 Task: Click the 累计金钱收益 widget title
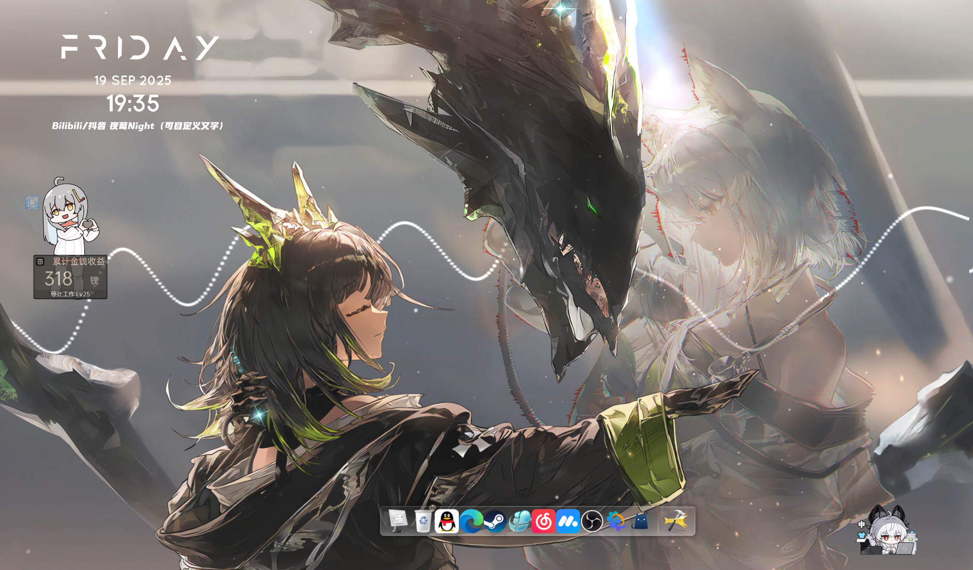click(x=79, y=261)
